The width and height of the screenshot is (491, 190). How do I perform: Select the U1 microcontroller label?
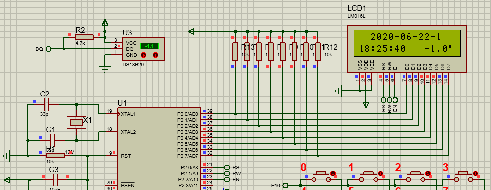pos(122,103)
